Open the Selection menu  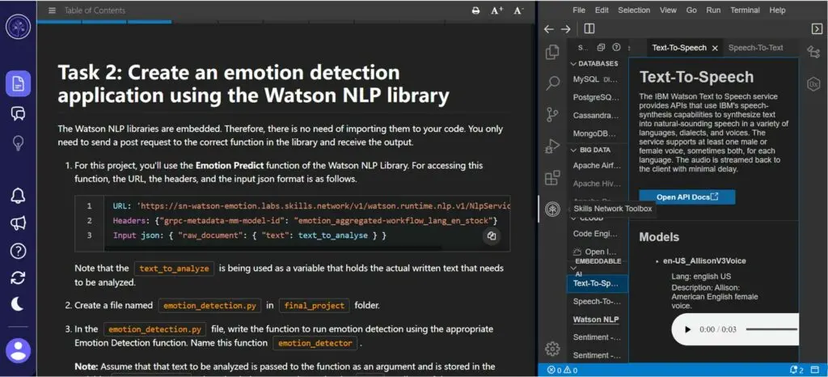pos(634,10)
